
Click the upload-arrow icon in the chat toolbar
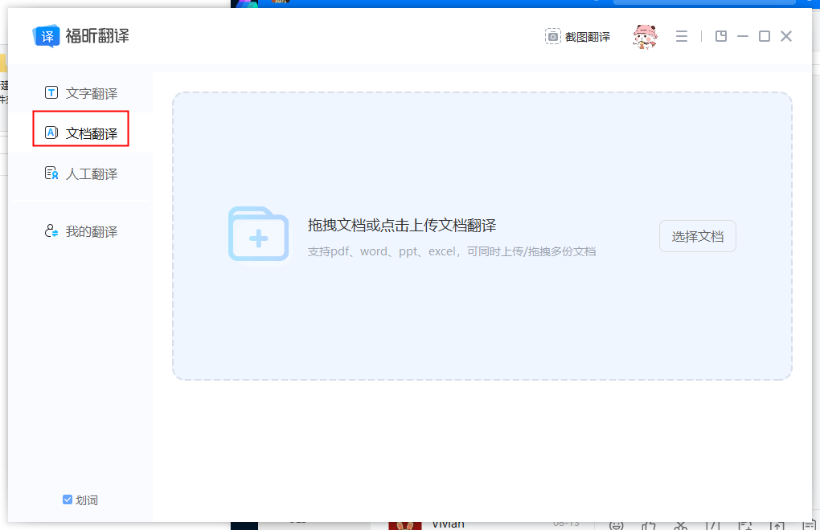pos(777,526)
